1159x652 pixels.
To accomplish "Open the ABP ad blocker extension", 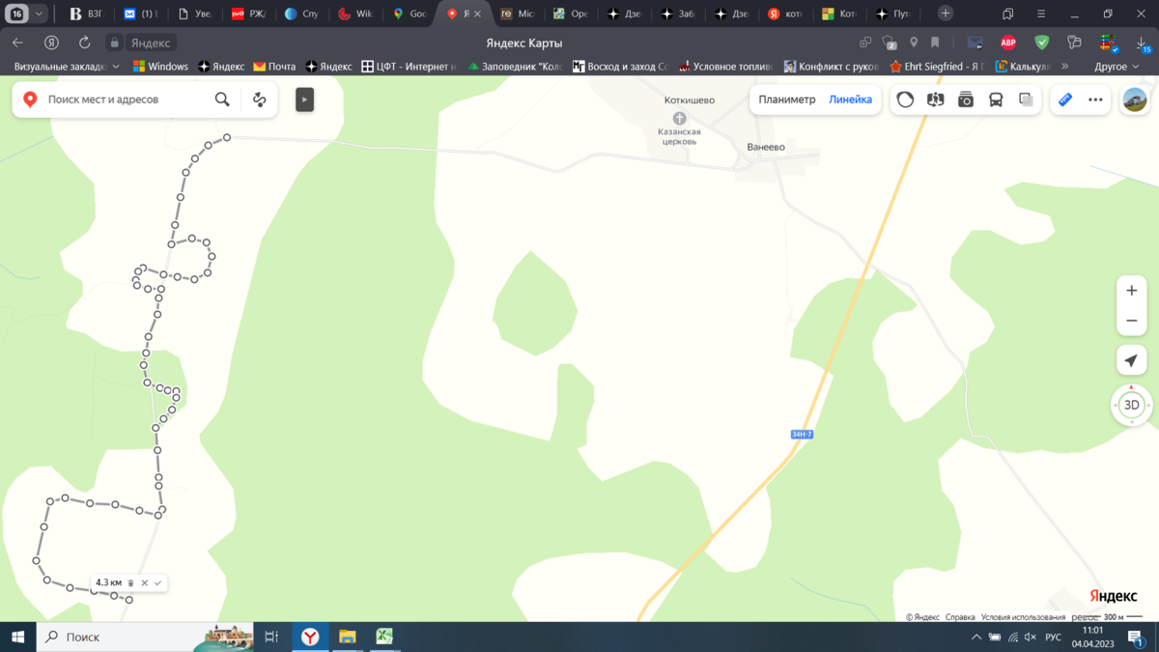I will point(1008,43).
